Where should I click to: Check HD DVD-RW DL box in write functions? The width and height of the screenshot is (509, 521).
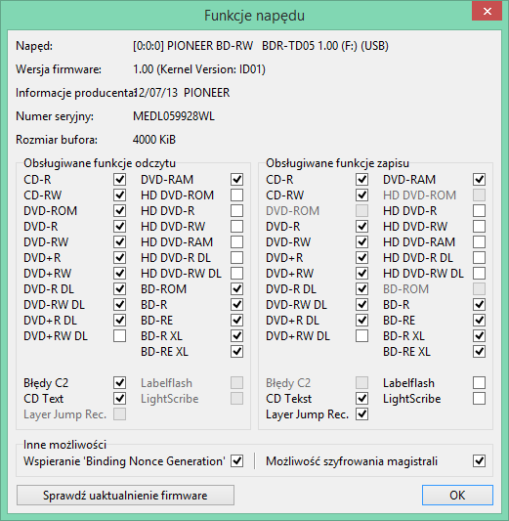(x=479, y=273)
